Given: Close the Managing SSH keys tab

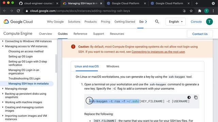Looking at the screenshot, I should (101, 3).
